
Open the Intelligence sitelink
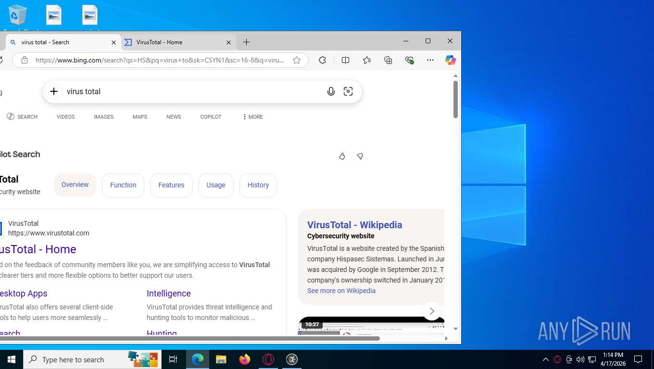pyautogui.click(x=169, y=294)
